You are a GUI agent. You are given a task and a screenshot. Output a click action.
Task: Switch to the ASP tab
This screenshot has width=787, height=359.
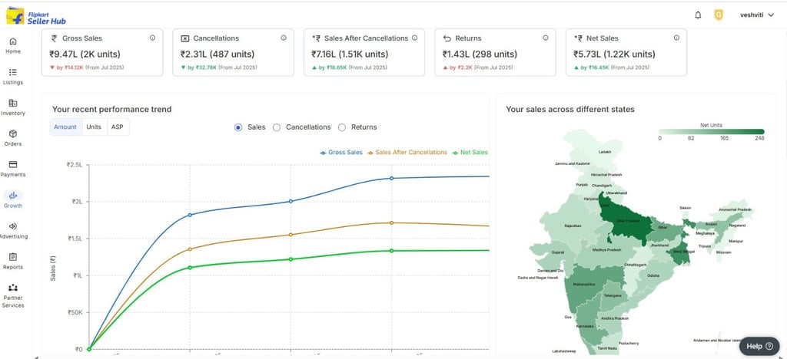coord(117,127)
